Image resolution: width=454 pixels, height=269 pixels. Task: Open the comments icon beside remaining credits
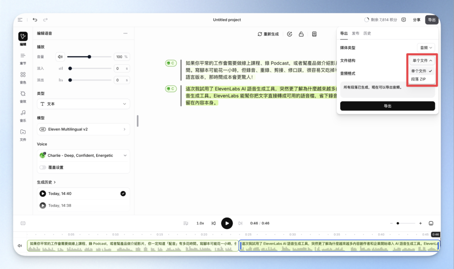point(403,19)
